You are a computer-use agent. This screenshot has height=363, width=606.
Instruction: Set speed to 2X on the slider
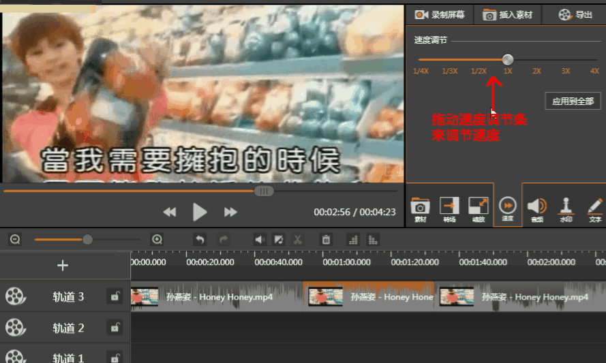pos(536,71)
